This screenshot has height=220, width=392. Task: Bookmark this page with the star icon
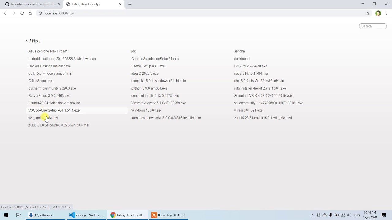[x=368, y=13]
